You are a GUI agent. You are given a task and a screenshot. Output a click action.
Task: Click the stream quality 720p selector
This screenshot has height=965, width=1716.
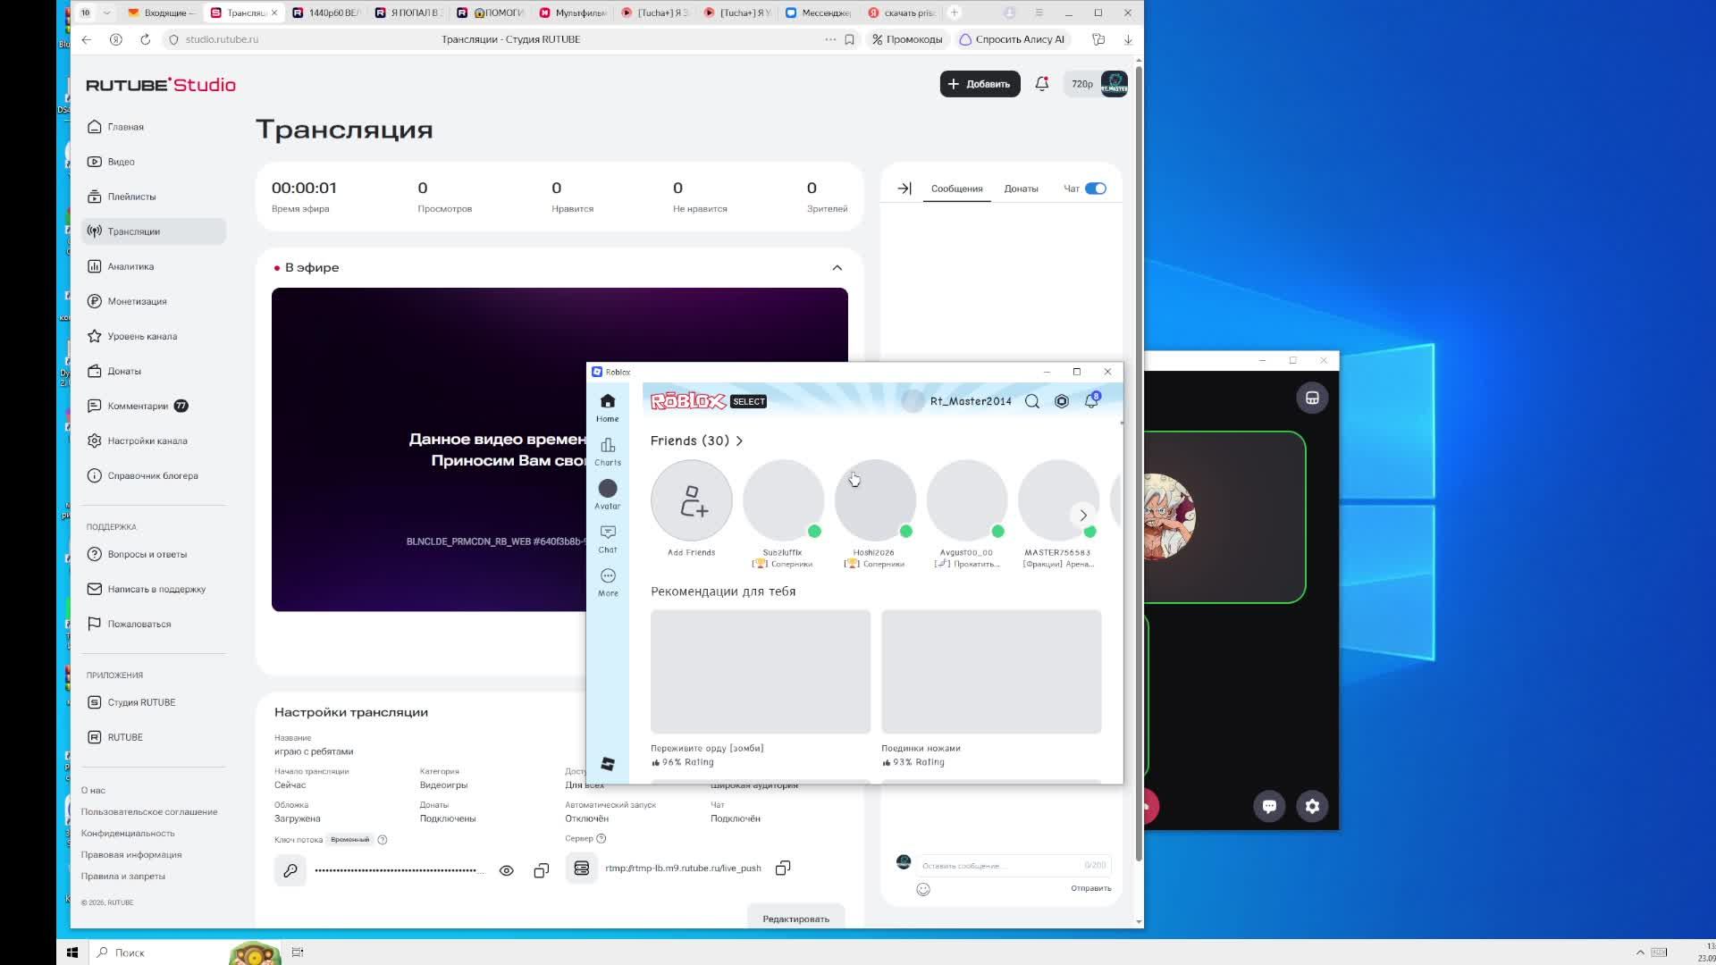(1082, 84)
